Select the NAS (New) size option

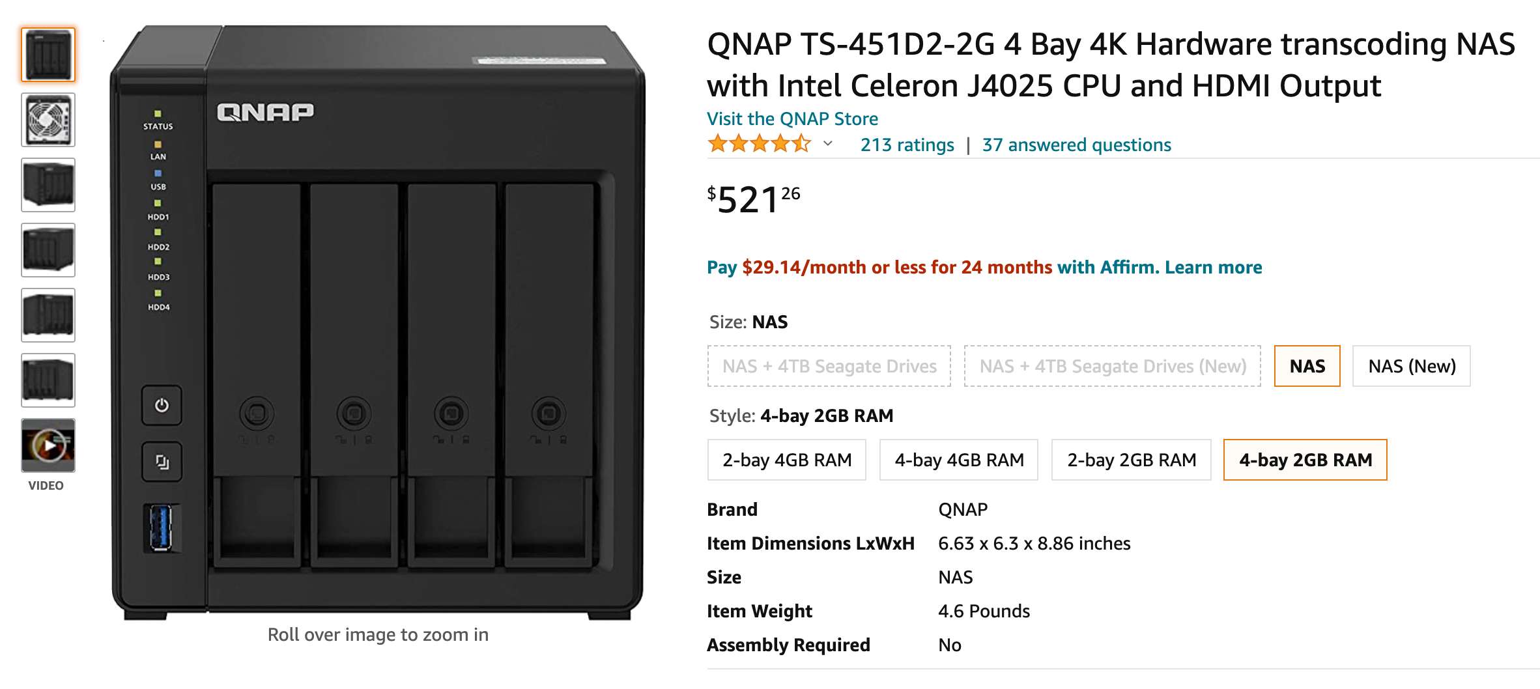(x=1411, y=366)
